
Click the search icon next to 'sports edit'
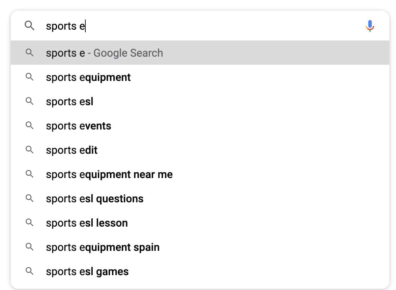coord(30,150)
